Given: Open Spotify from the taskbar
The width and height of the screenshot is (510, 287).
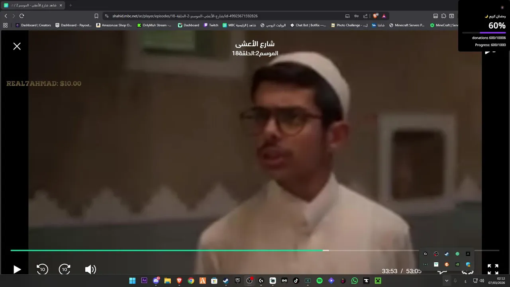Looking at the screenshot, I should tap(320, 281).
